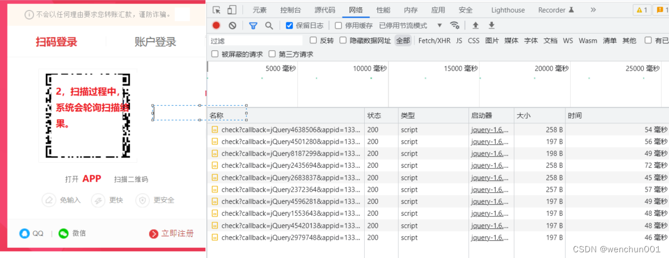
Task: Select 全部 request type filter
Action: pos(403,41)
